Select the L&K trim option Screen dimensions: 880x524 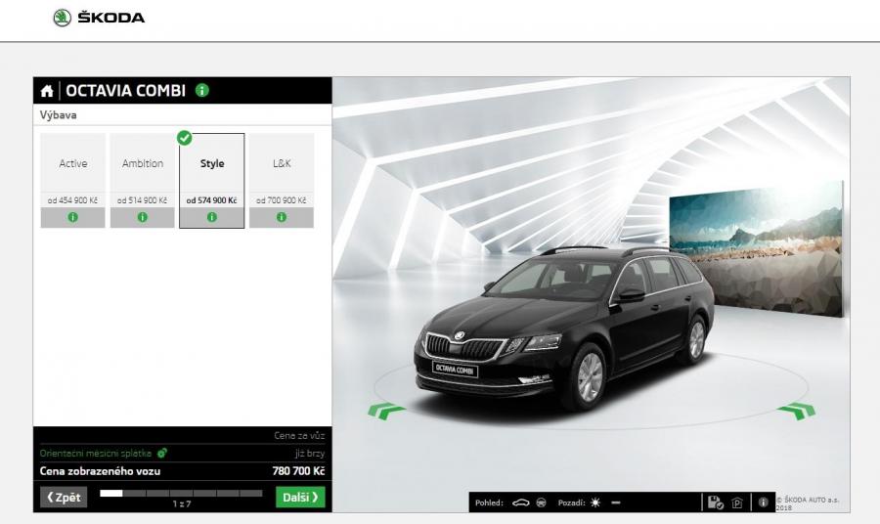click(282, 164)
